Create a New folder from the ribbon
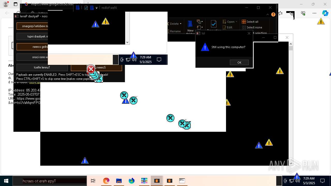Screen dimensions: 331x186 tap(190, 27)
